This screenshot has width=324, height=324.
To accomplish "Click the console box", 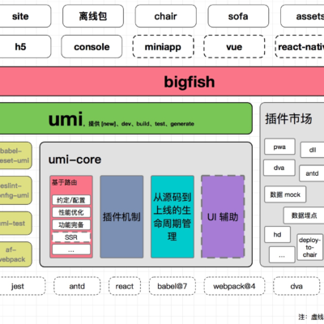I will coord(92,46).
